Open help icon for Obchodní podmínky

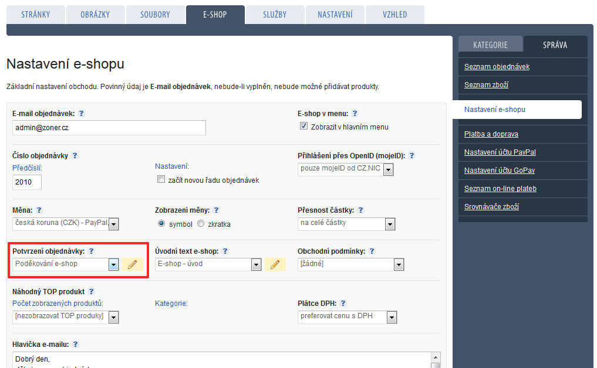click(372, 251)
